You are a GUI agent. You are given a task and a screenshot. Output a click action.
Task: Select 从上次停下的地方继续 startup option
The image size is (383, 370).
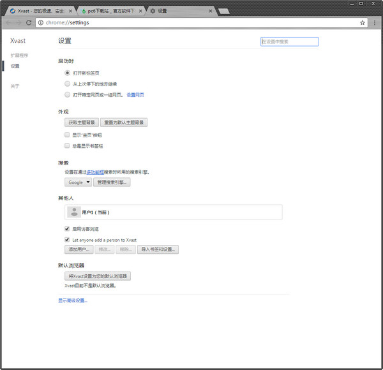(x=68, y=84)
